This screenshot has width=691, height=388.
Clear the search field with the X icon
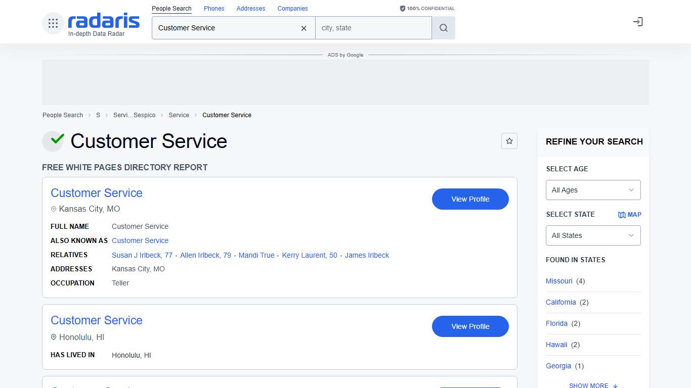pyautogui.click(x=304, y=28)
